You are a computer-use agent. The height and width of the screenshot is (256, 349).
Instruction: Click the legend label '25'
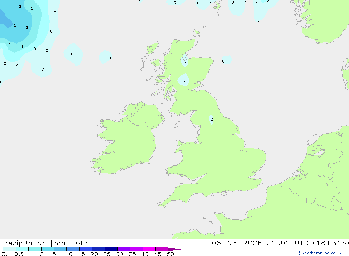point(107,254)
